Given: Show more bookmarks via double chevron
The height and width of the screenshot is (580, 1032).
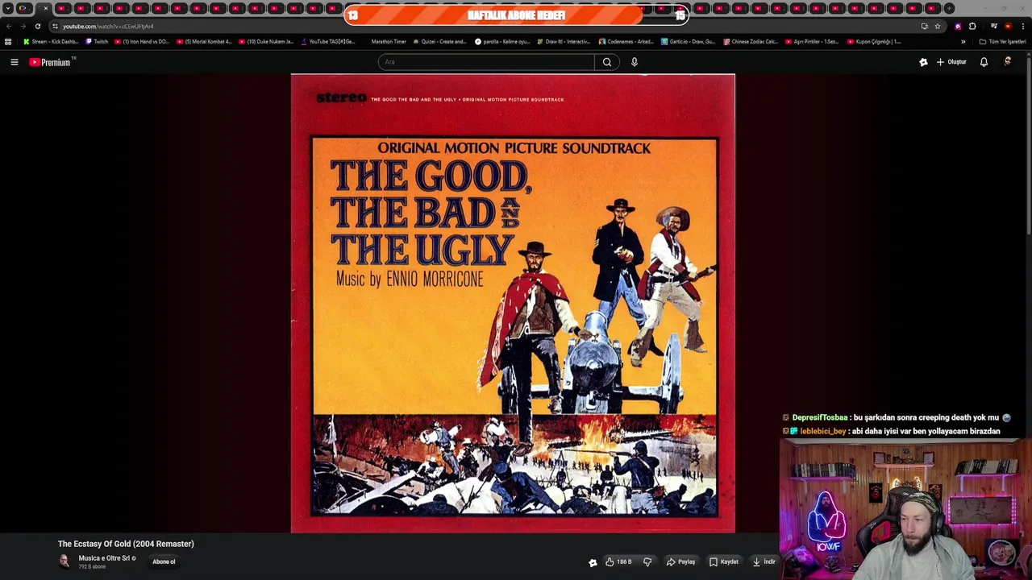Looking at the screenshot, I should coord(963,42).
